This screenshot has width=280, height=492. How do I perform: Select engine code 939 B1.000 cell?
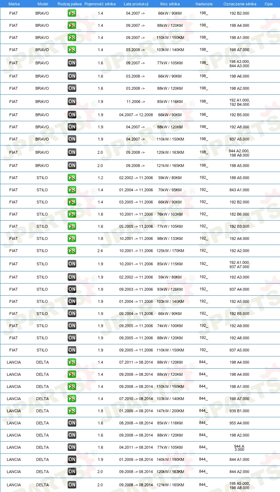coord(240,411)
